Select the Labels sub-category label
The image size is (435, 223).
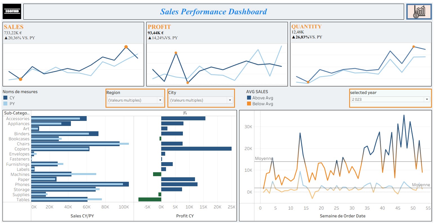click(23, 169)
